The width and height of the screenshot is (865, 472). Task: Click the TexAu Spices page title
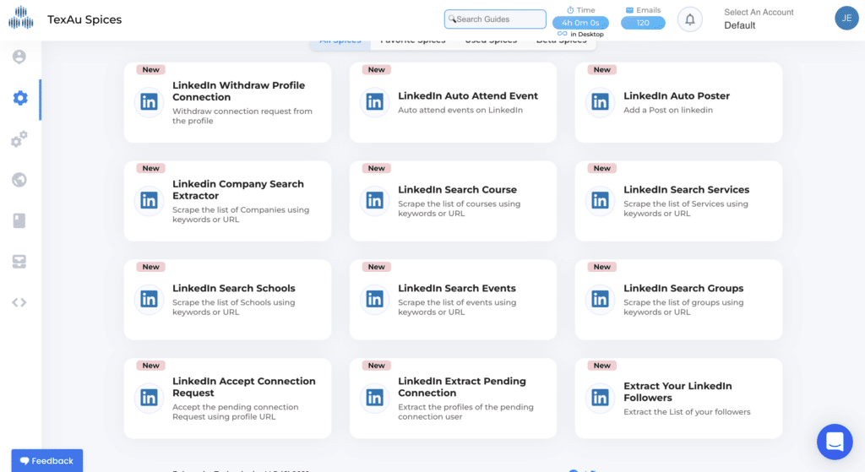pyautogui.click(x=84, y=19)
